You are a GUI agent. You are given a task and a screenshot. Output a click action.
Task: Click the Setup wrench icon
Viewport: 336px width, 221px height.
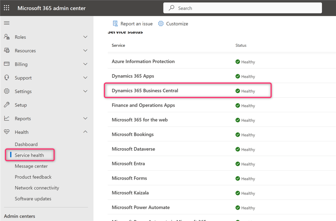(x=7, y=105)
